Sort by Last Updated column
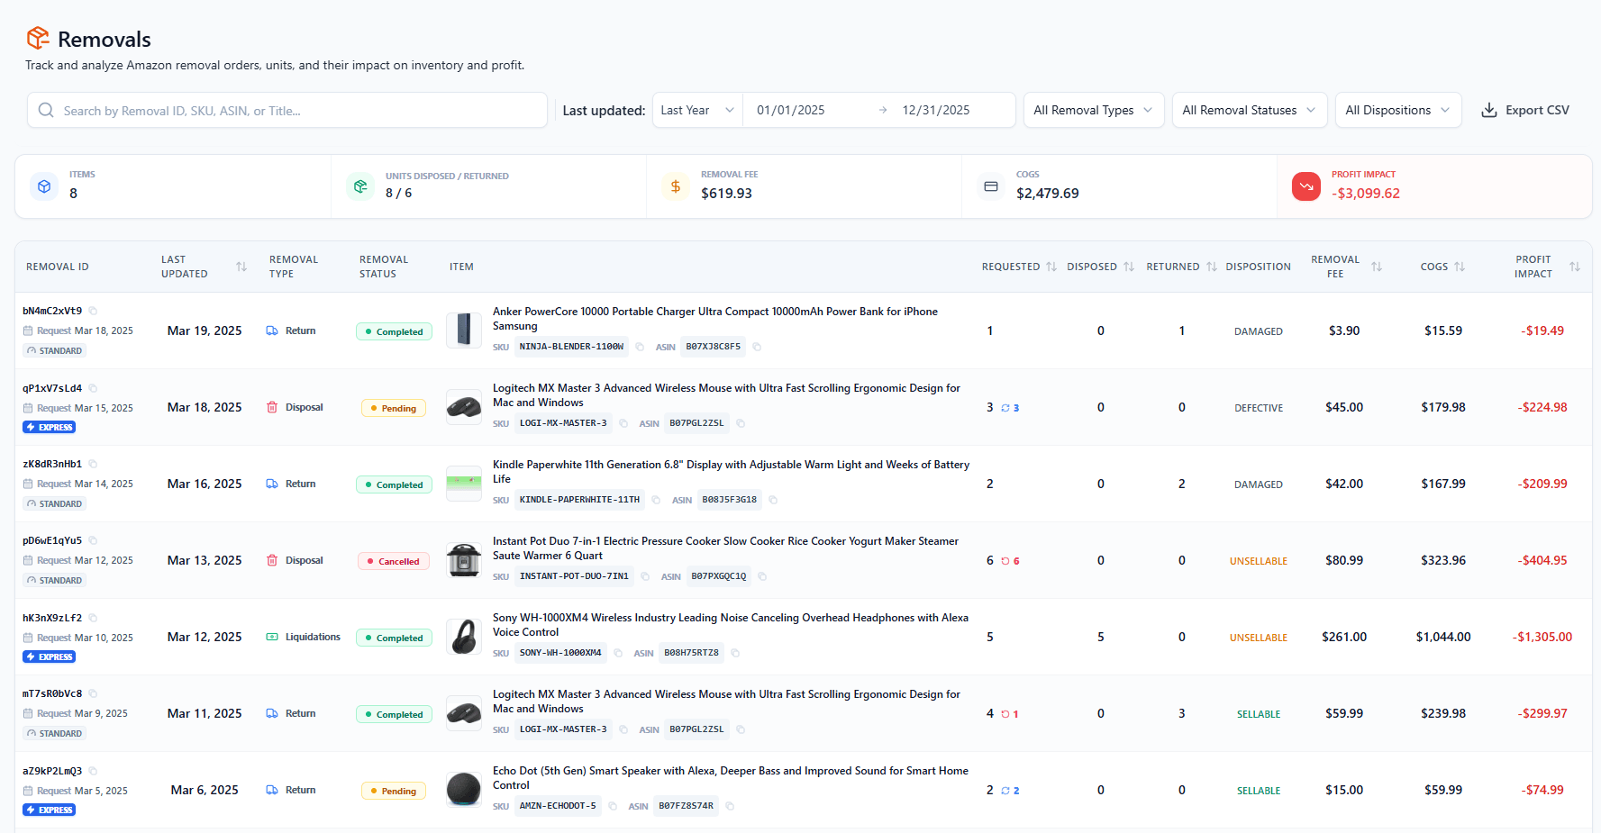 coord(241,267)
